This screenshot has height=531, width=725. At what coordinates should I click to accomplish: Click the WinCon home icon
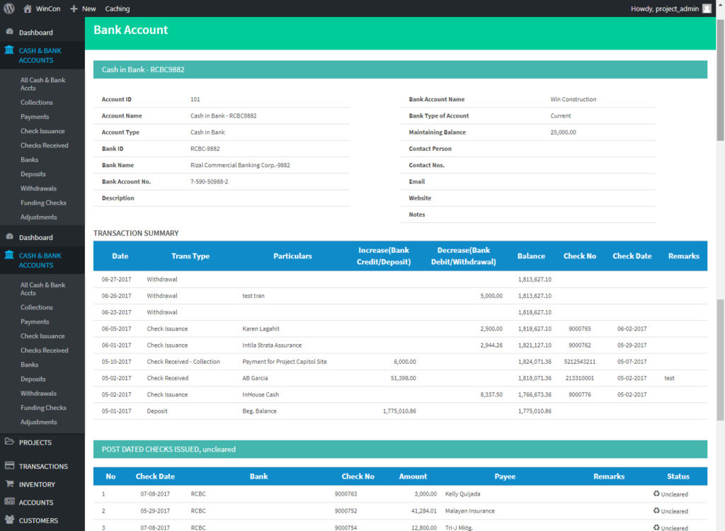point(28,8)
